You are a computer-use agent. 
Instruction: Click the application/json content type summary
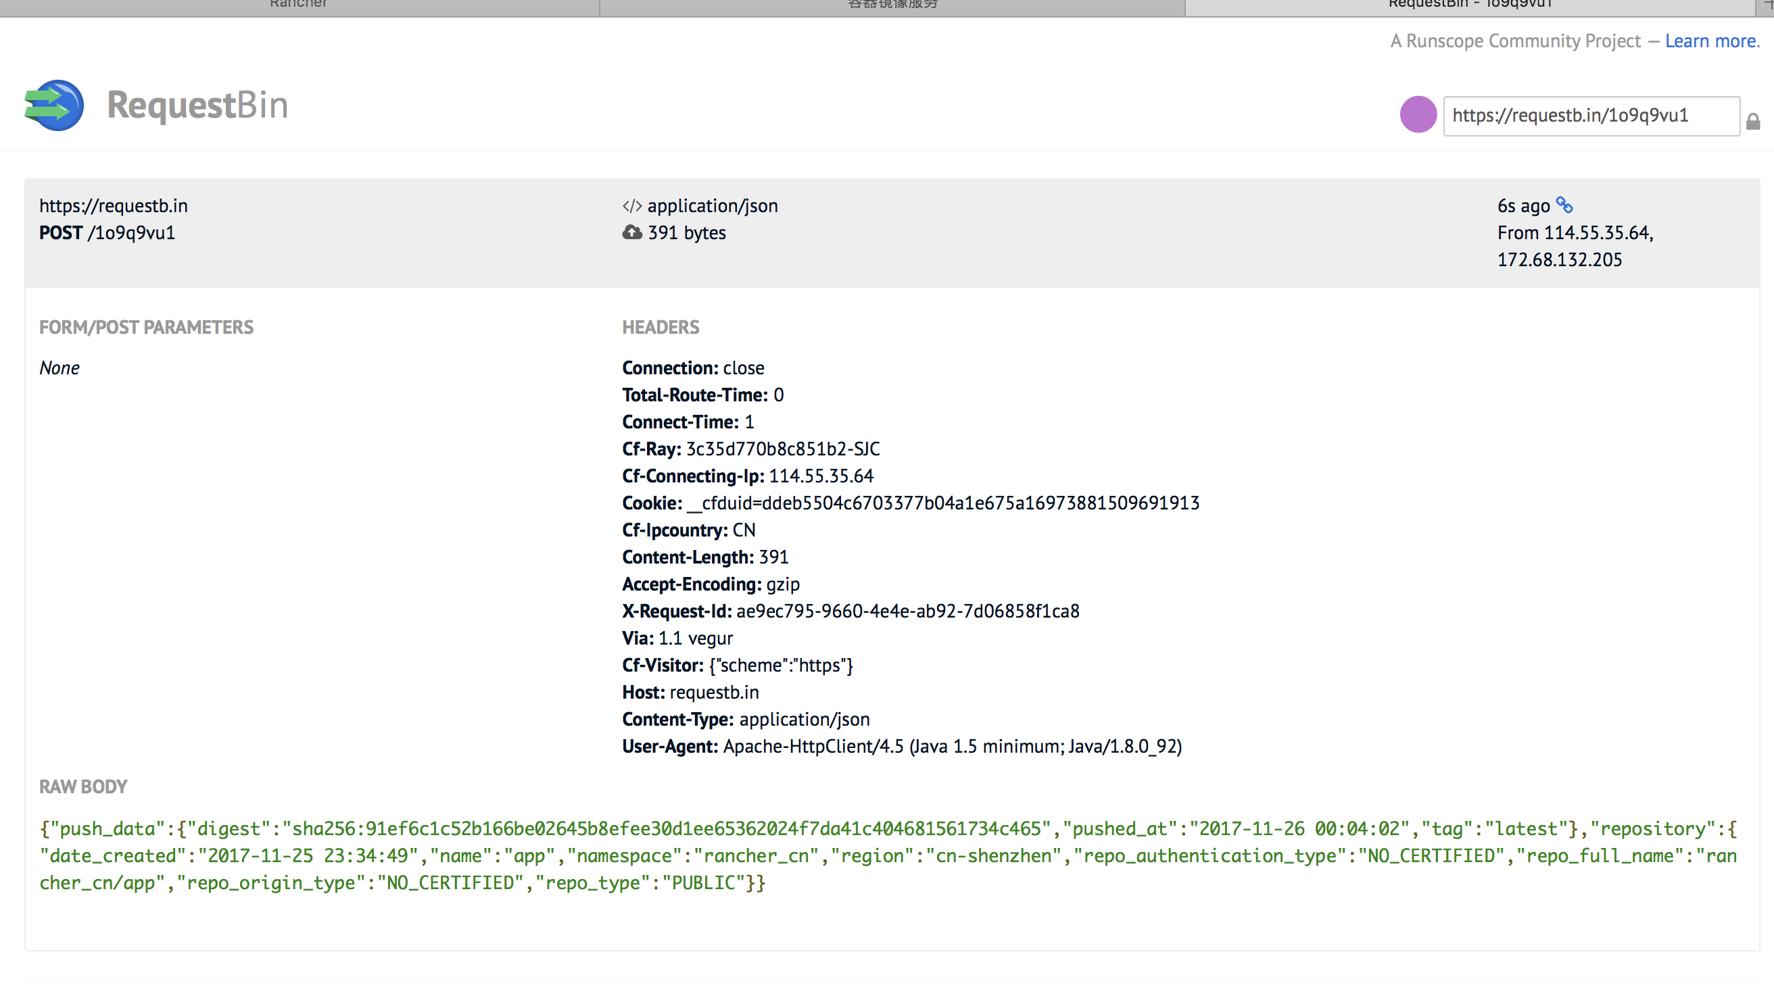click(712, 206)
